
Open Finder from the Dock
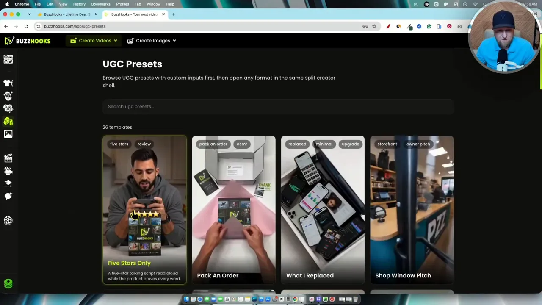[x=186, y=299]
